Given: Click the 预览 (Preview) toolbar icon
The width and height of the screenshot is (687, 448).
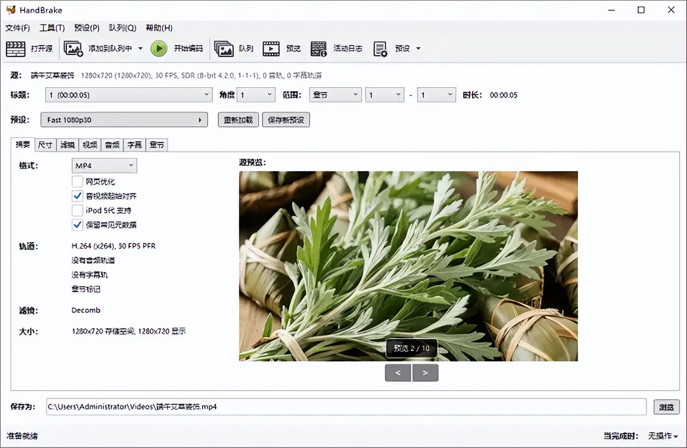Looking at the screenshot, I should [271, 48].
